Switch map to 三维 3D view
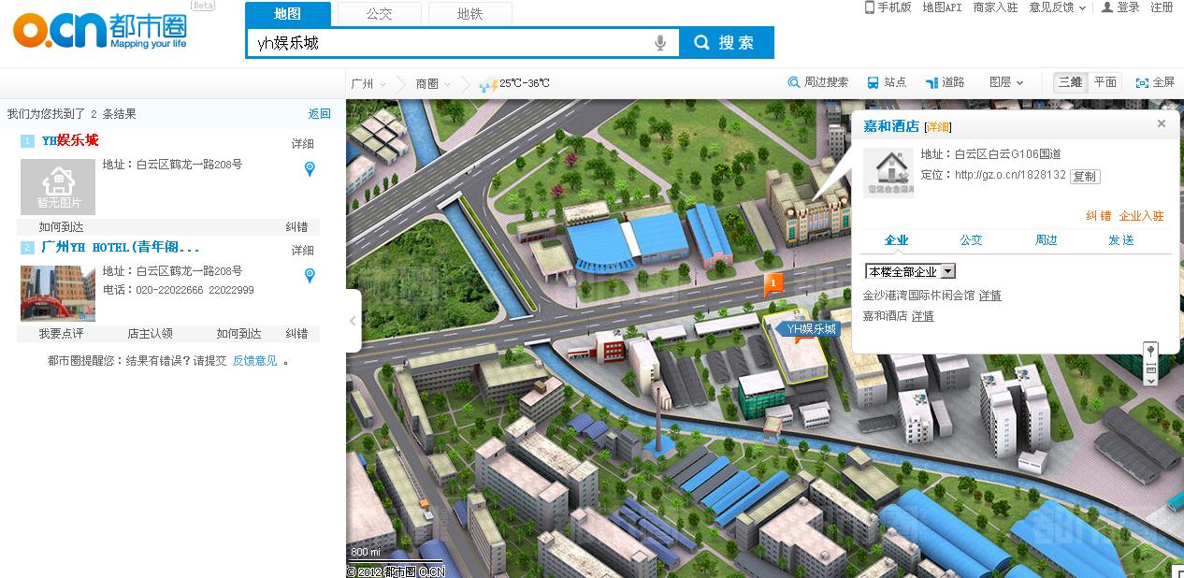This screenshot has height=578, width=1184. coord(1070,82)
